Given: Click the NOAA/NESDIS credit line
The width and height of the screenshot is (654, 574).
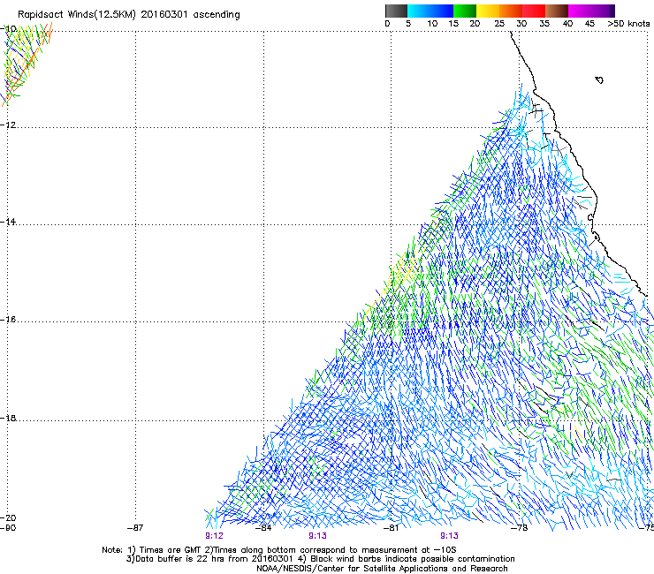Looking at the screenshot, I should tap(382, 569).
